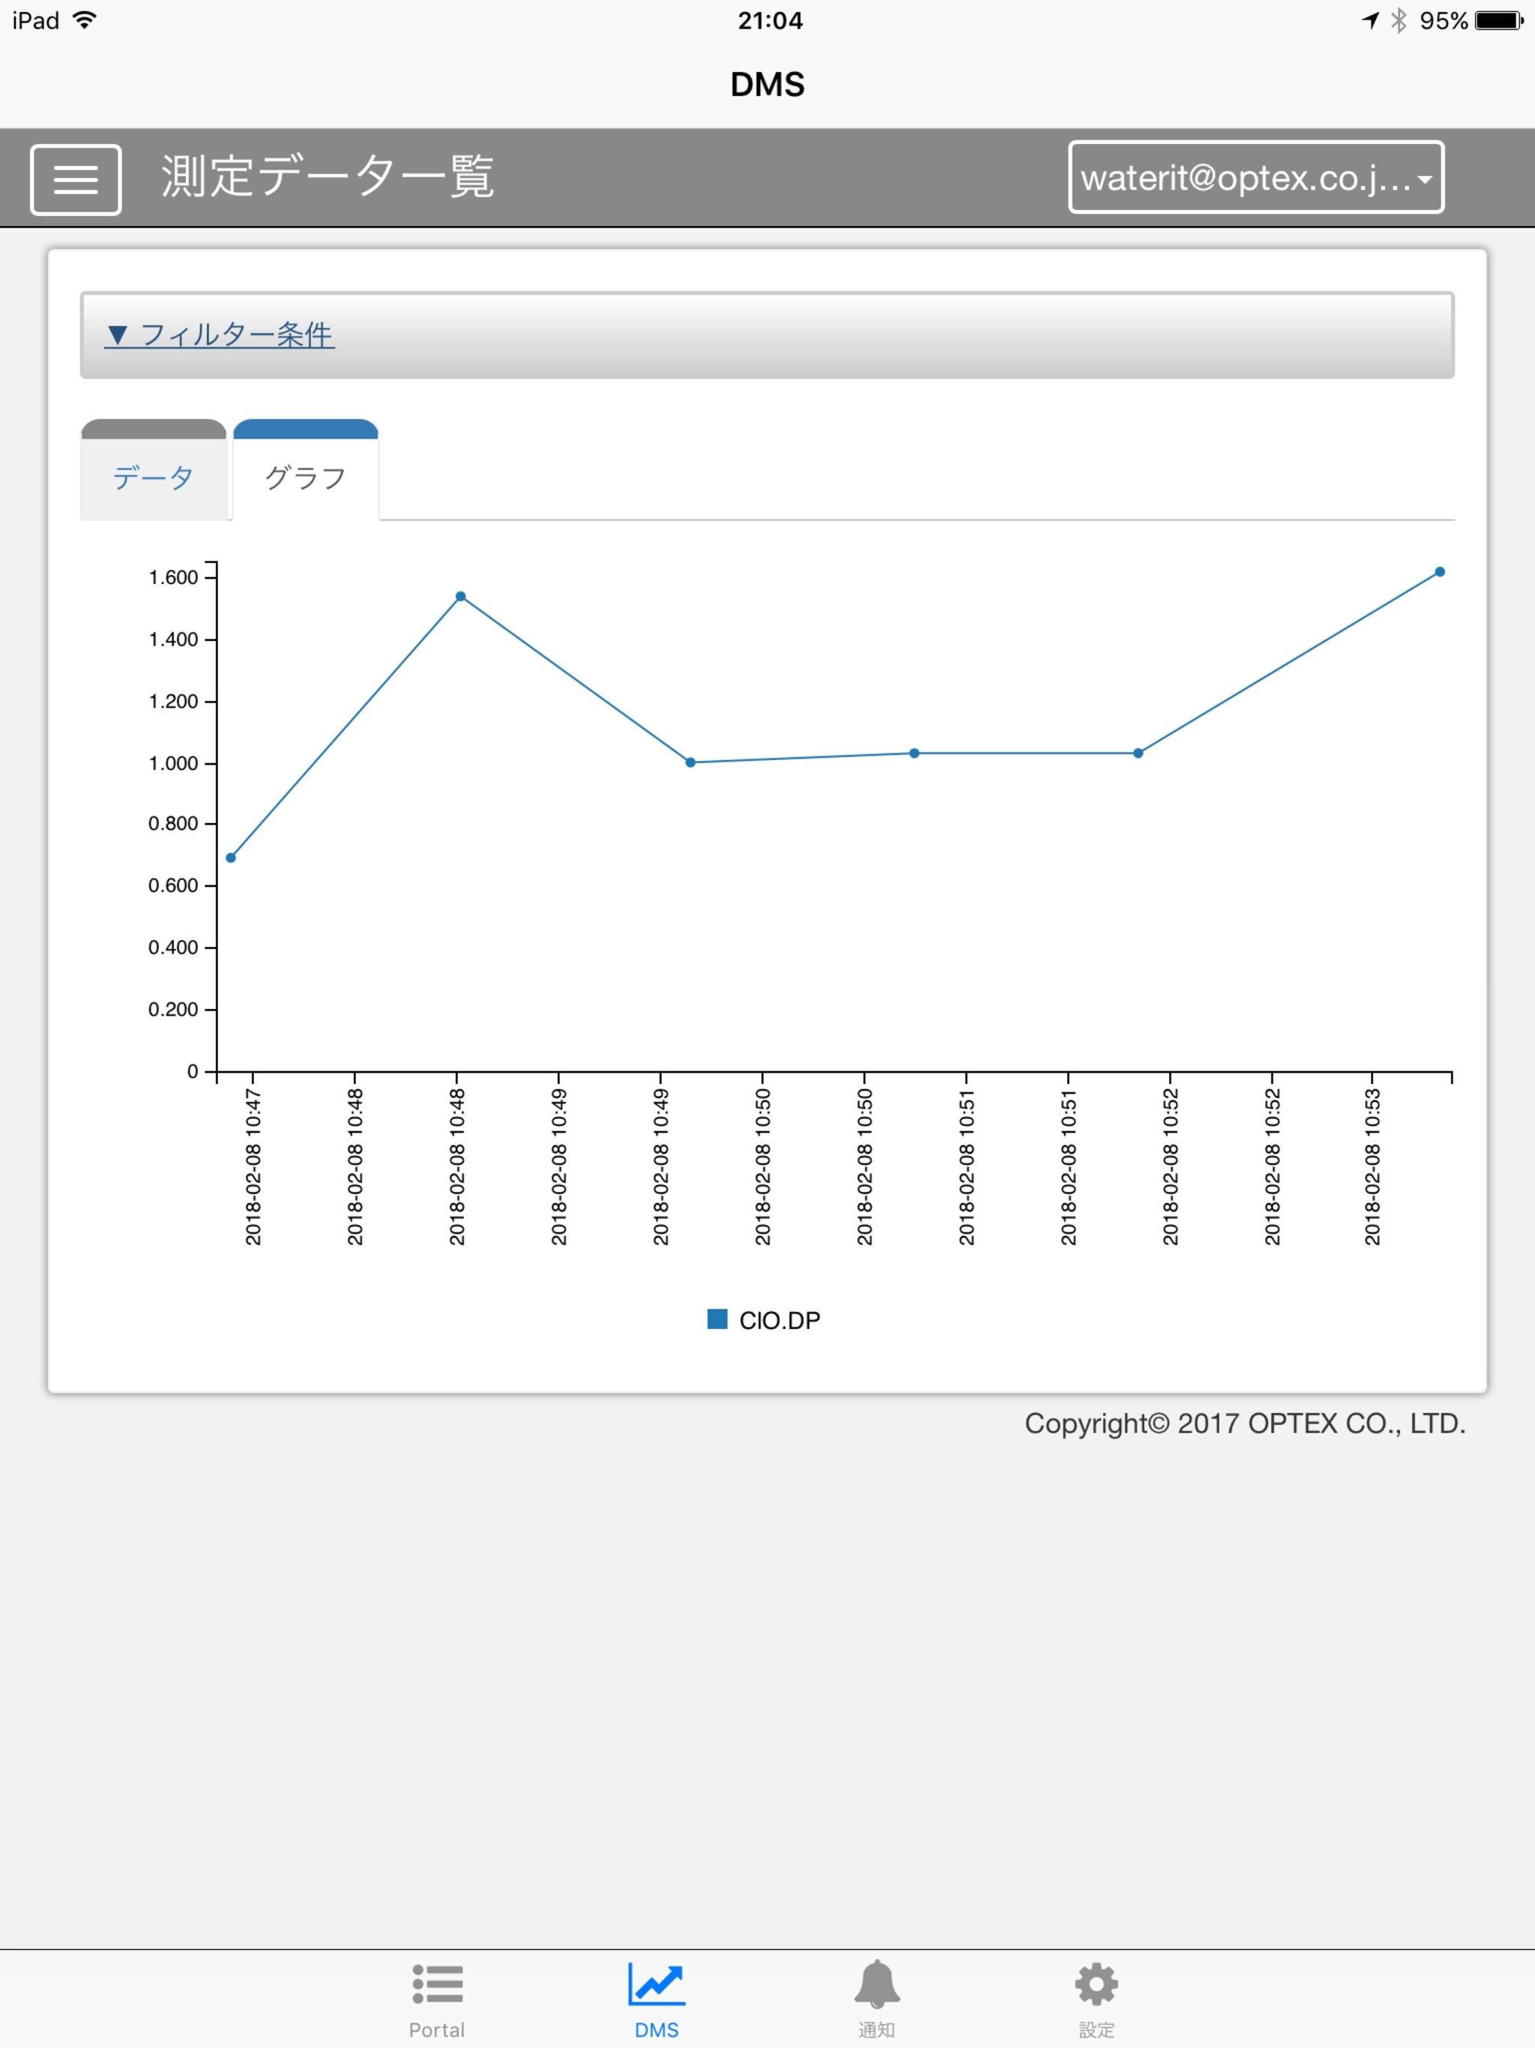Screen dimensions: 1535x2048
Task: Open the hamburger menu button
Action: click(x=76, y=180)
